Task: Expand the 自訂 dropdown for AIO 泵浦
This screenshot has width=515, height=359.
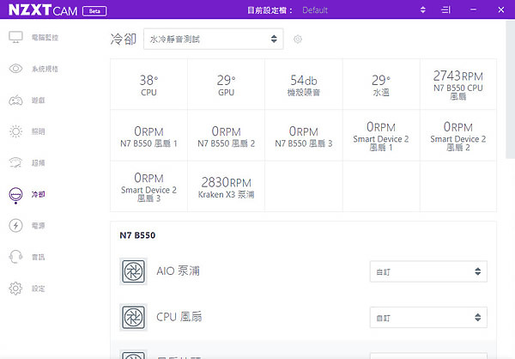Action: pos(428,271)
